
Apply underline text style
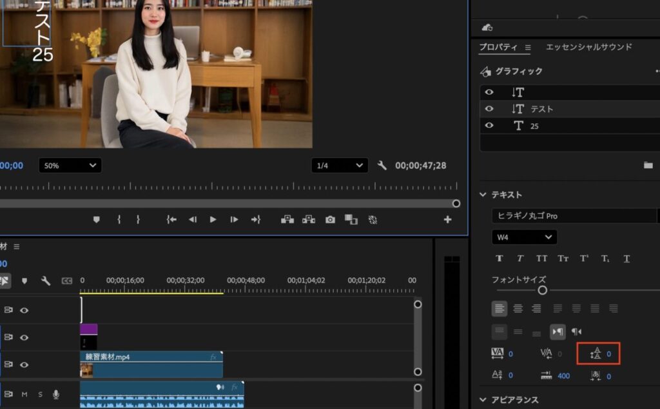click(x=626, y=258)
